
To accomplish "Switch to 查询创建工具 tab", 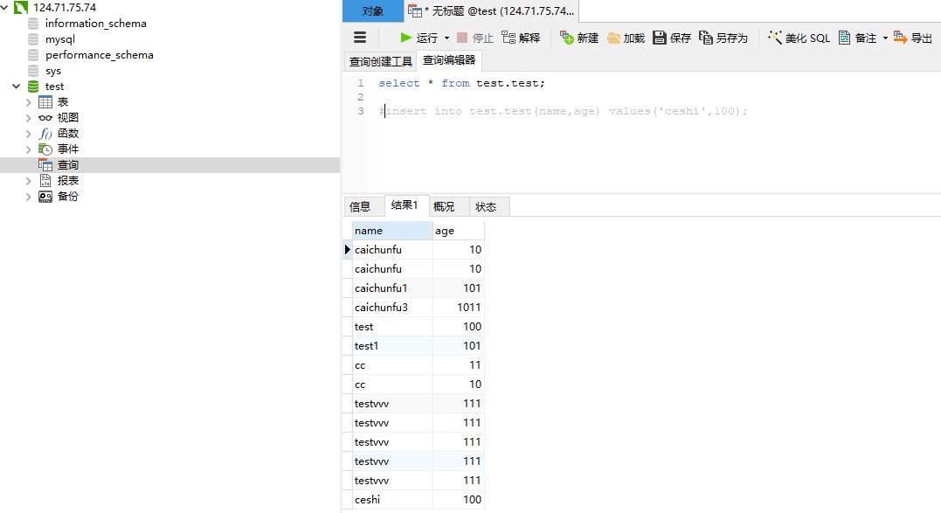I will click(380, 61).
